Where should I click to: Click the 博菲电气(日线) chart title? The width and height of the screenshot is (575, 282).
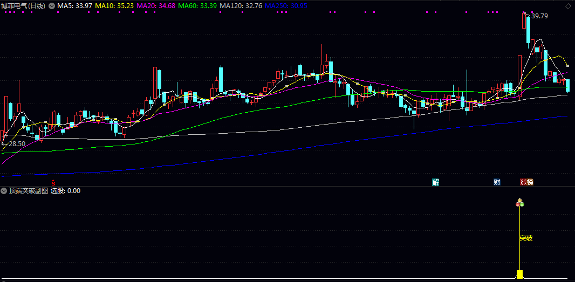click(24, 6)
